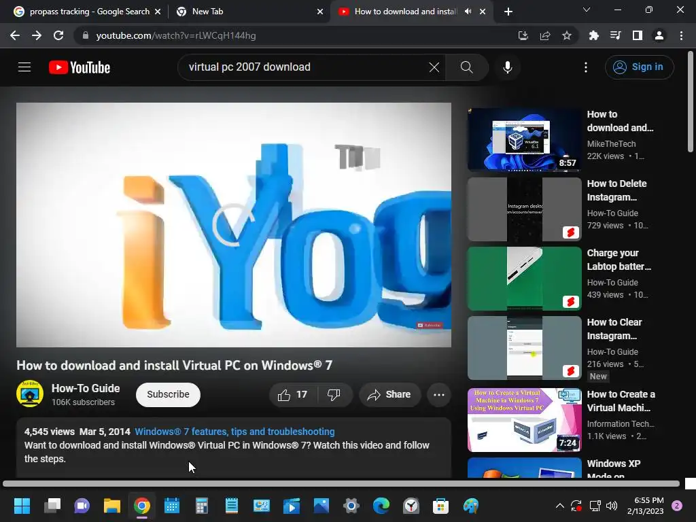696x522 pixels.
Task: Clear the YouTube search box text
Action: tap(434, 67)
